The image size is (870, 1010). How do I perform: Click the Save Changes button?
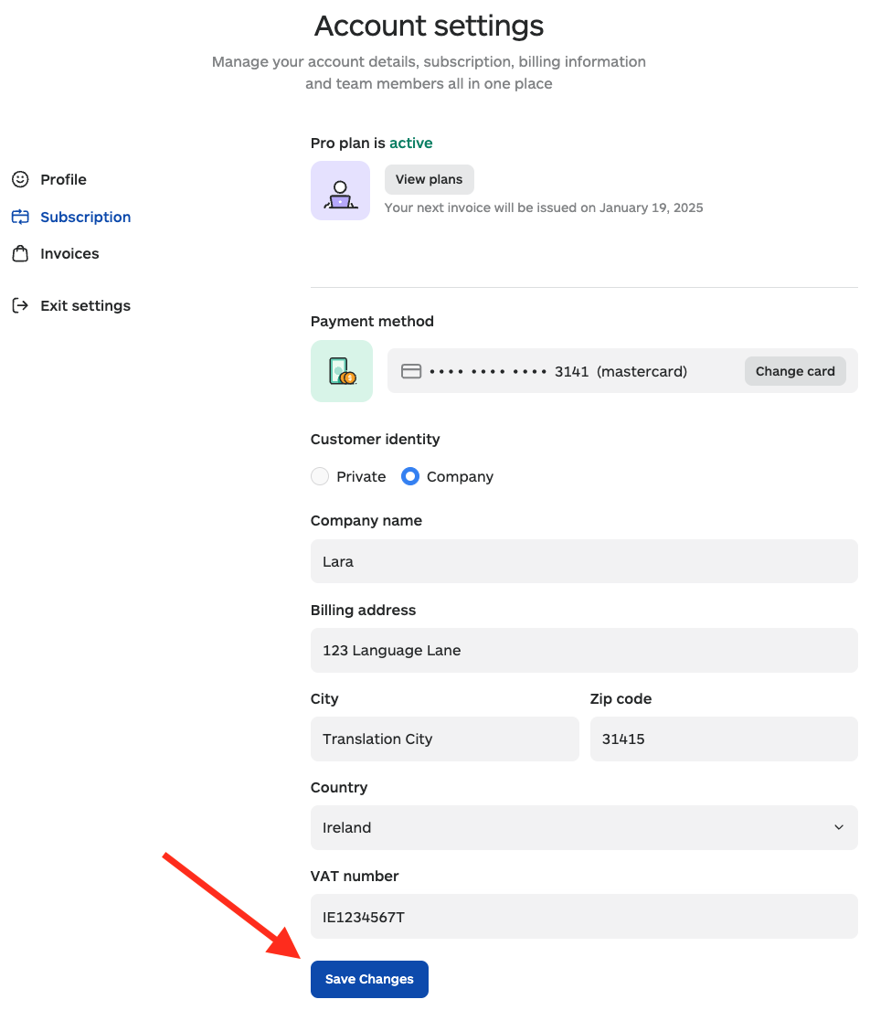click(369, 979)
